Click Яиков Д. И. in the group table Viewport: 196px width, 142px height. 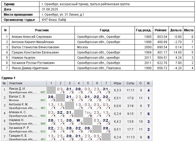point(17,89)
